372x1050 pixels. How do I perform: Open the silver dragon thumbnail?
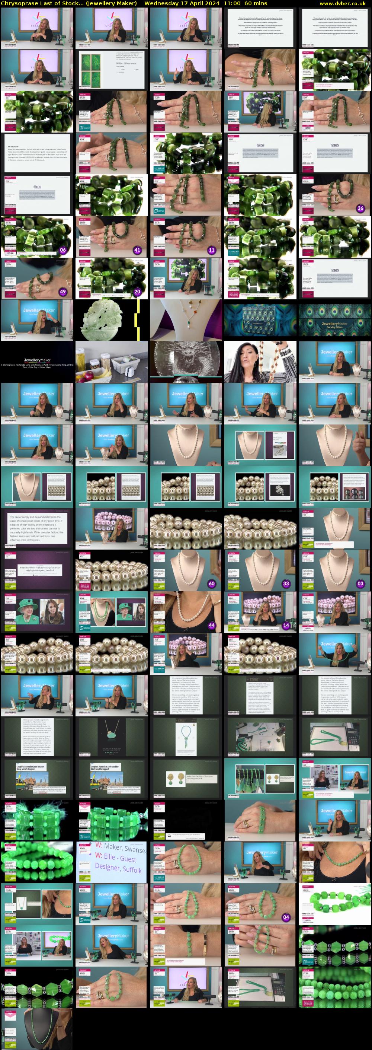pos(186,362)
